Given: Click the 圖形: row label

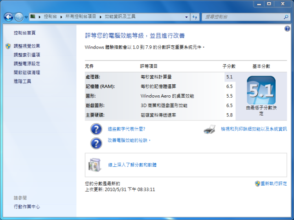Looking at the screenshot, I should point(90,96).
